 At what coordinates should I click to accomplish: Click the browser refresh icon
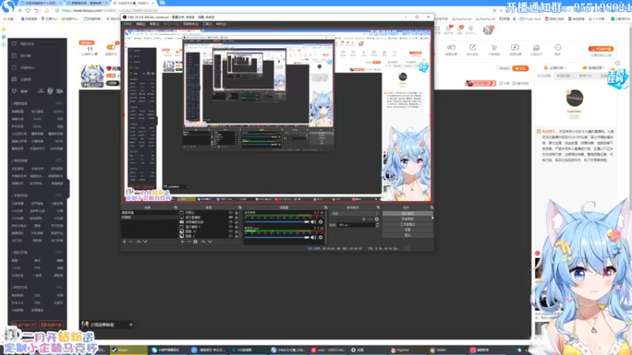click(28, 10)
